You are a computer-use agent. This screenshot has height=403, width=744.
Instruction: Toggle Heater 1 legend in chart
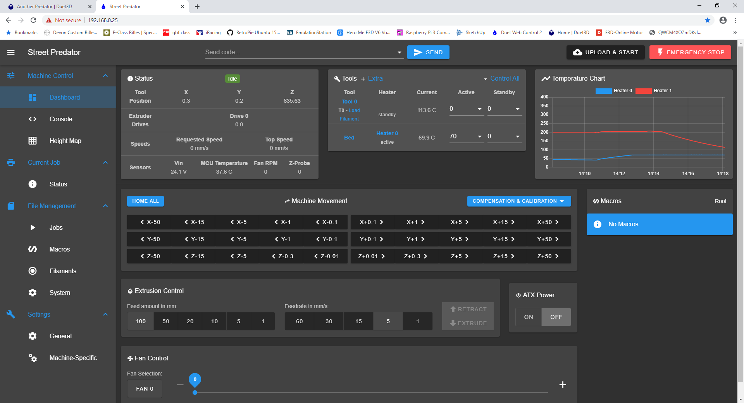(654, 91)
